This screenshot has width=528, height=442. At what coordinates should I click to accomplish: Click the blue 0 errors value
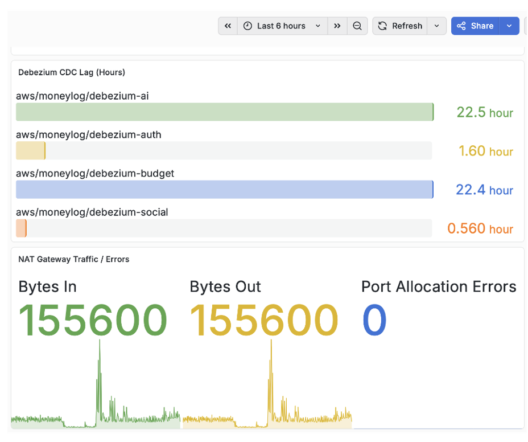(374, 320)
